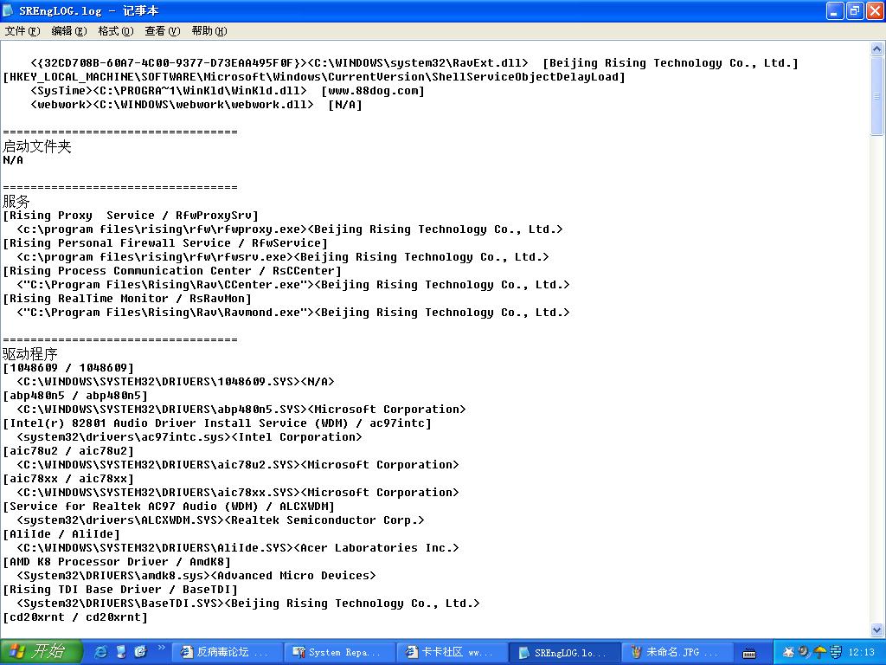
Task: Open the 格式(O) menu
Action: [x=116, y=31]
